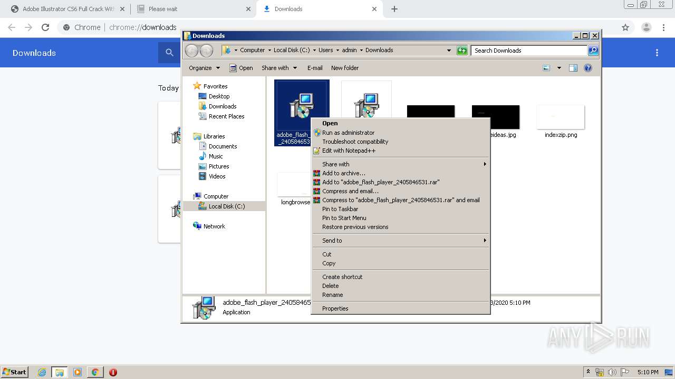Select the second installer file icon
The height and width of the screenshot is (379, 675).
pos(366,105)
